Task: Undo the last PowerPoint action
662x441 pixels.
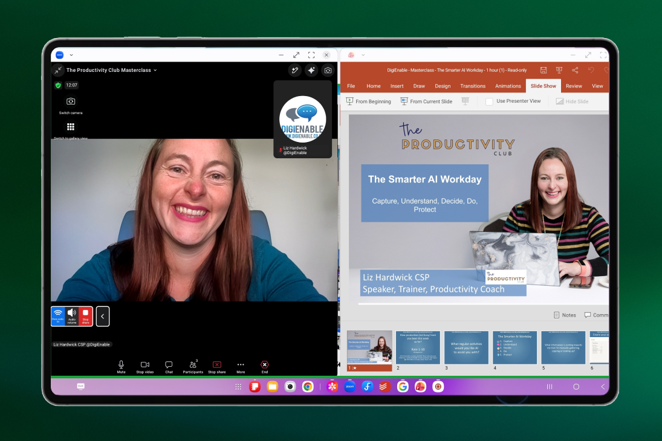Action: point(591,70)
